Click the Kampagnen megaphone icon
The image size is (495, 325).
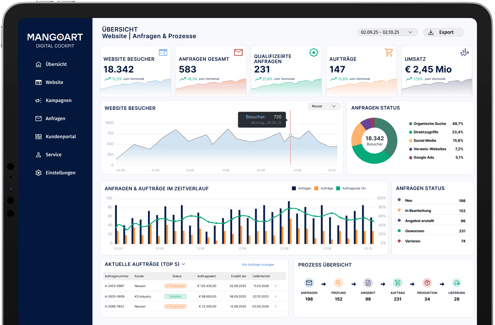[39, 100]
